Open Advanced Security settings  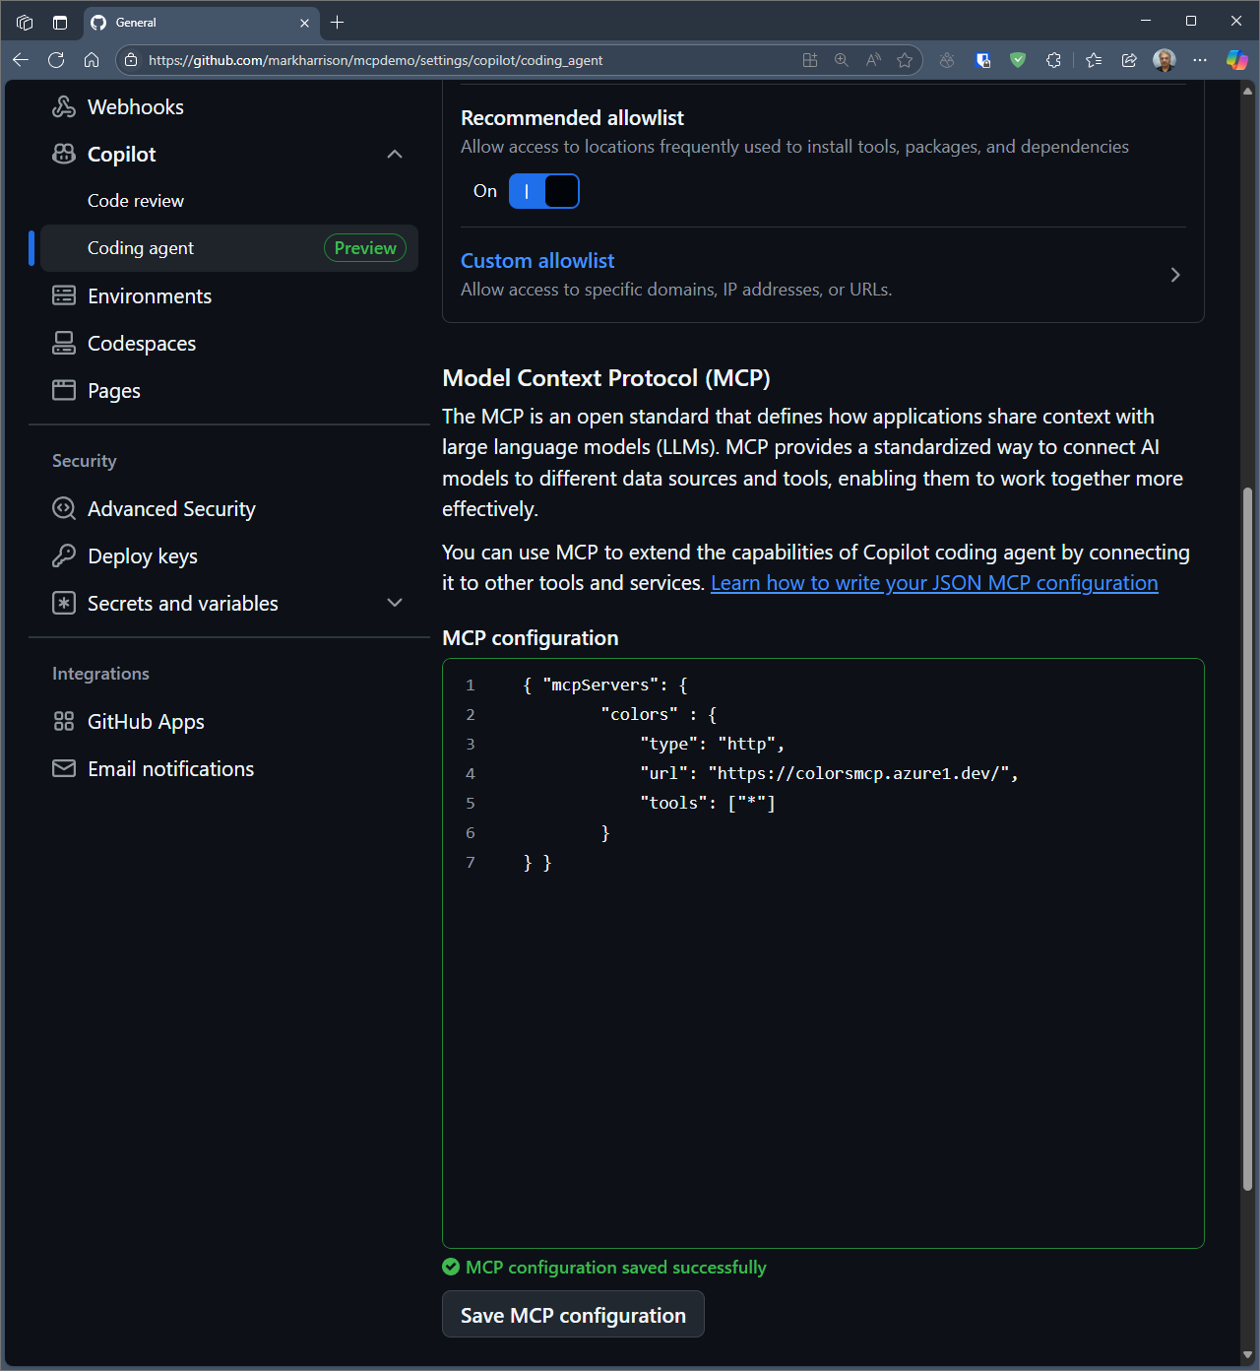coord(171,509)
